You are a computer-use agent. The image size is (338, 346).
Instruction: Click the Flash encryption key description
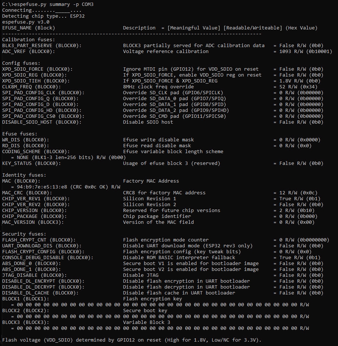point(153,299)
